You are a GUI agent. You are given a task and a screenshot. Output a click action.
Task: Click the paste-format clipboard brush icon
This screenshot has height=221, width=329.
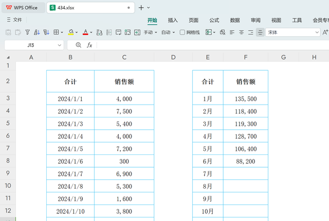pos(18,32)
